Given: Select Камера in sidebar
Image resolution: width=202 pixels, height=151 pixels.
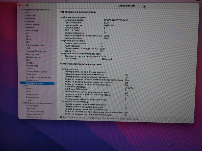Looking at the screenshot, I should [30, 63].
